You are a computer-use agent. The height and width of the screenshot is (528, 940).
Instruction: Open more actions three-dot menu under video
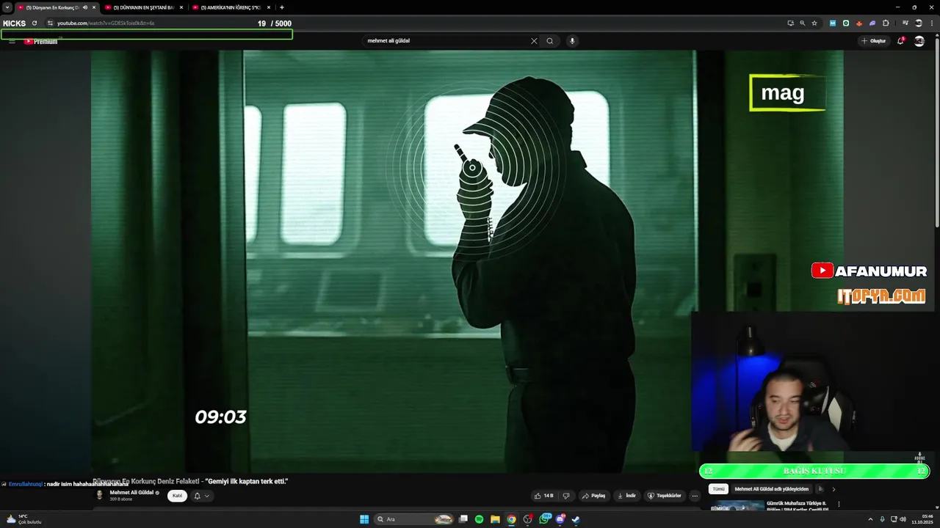[695, 496]
